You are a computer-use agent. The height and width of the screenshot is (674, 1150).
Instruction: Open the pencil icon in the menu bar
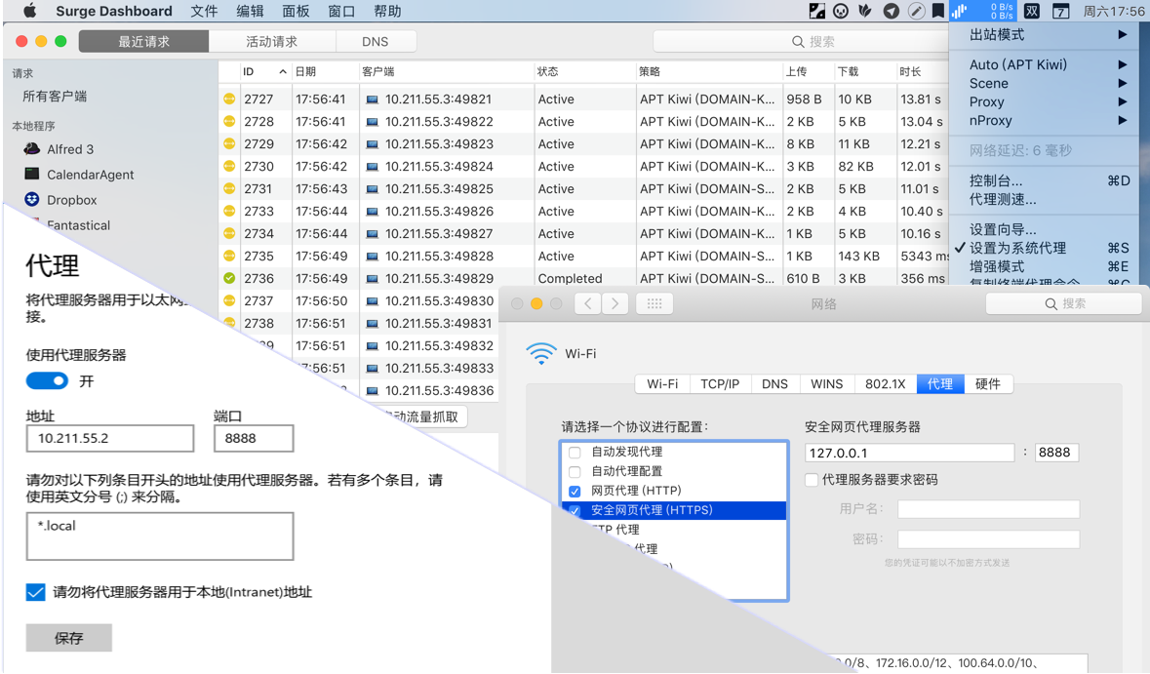tap(915, 11)
